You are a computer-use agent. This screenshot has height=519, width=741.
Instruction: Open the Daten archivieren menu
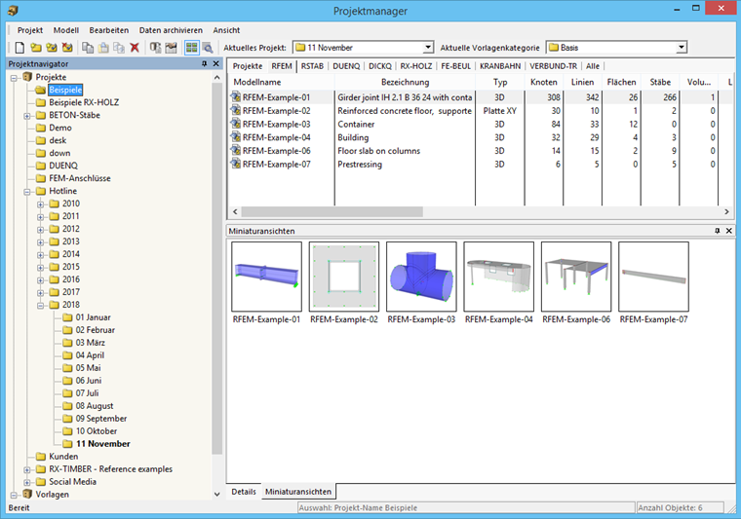tap(171, 30)
